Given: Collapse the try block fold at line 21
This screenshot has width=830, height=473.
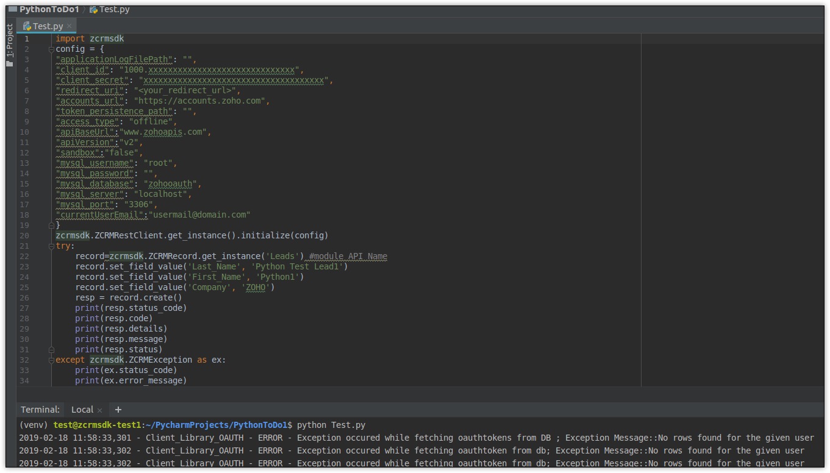Looking at the screenshot, I should click(52, 246).
